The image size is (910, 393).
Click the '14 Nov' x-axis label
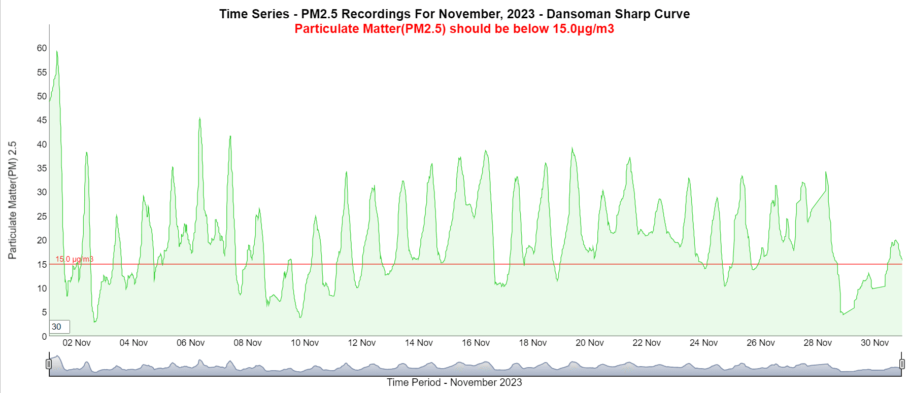pos(419,343)
